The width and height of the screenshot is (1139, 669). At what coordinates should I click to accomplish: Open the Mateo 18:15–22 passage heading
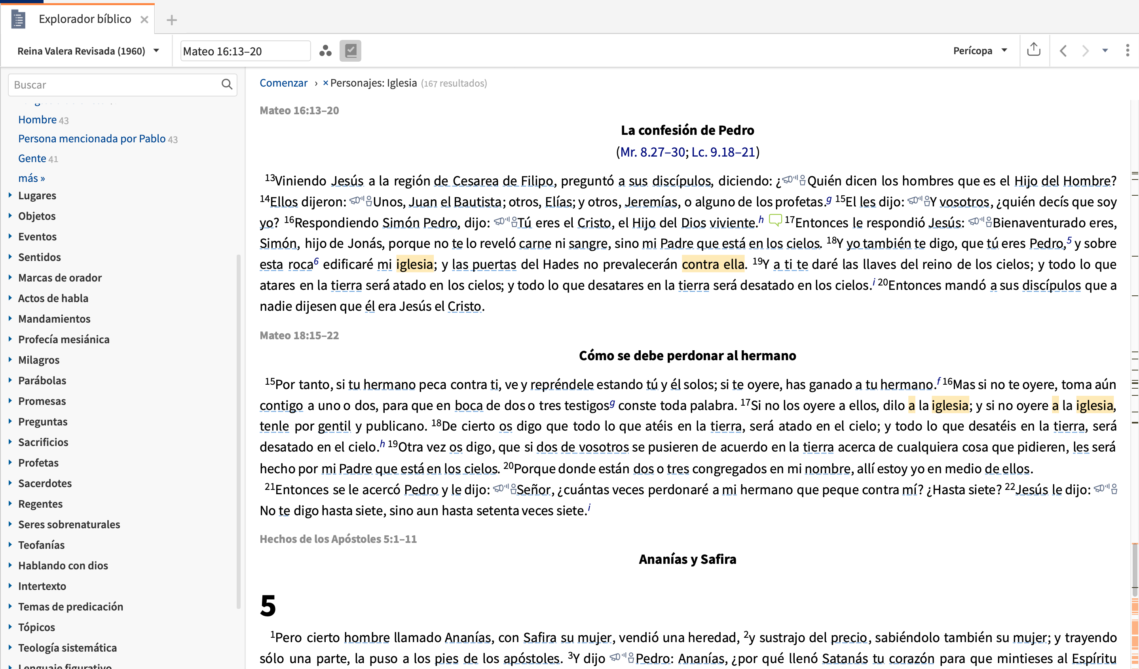[299, 335]
